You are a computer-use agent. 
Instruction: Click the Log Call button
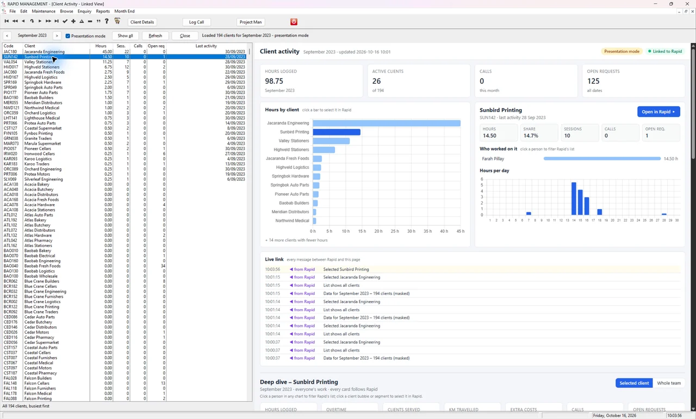tap(196, 22)
